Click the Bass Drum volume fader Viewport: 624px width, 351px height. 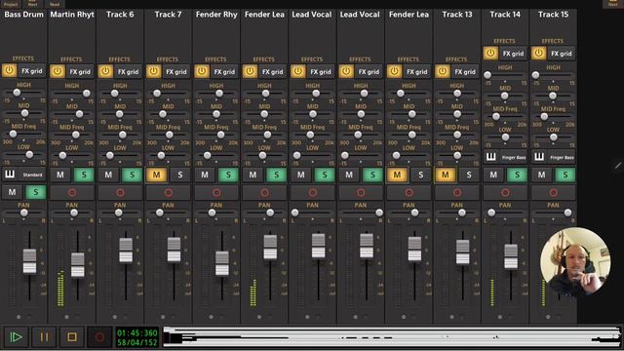[x=29, y=261]
